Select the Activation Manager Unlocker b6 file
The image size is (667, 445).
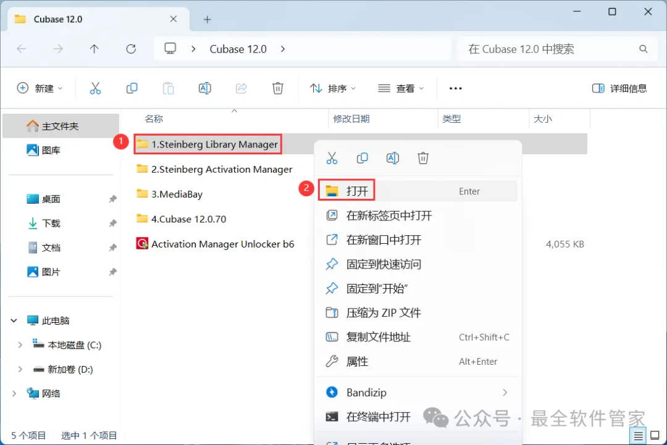(x=215, y=244)
